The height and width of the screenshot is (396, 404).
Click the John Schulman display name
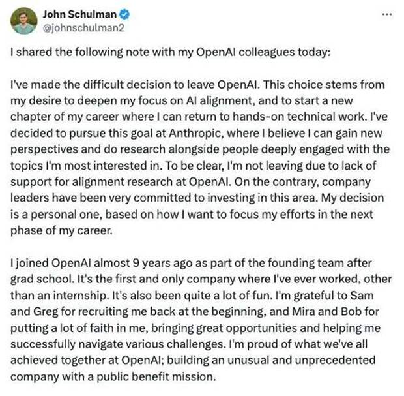[79, 14]
